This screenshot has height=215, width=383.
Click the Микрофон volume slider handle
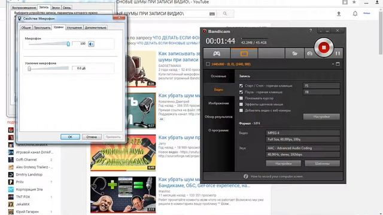[68, 44]
